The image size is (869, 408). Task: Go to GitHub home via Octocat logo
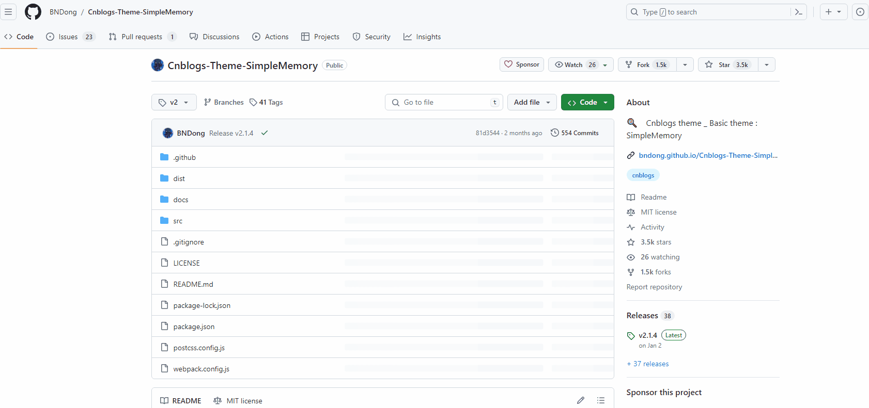pyautogui.click(x=33, y=12)
